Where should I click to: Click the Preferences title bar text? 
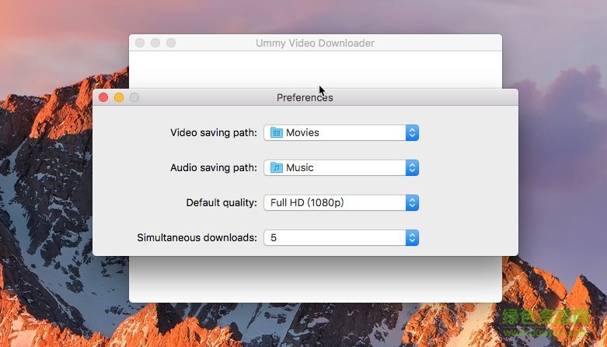pyautogui.click(x=305, y=98)
